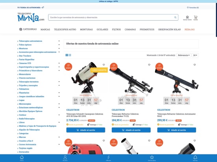This screenshot has height=162, width=217.
Task: Add Astromaster 90AZ to cart
Action: coord(177,130)
